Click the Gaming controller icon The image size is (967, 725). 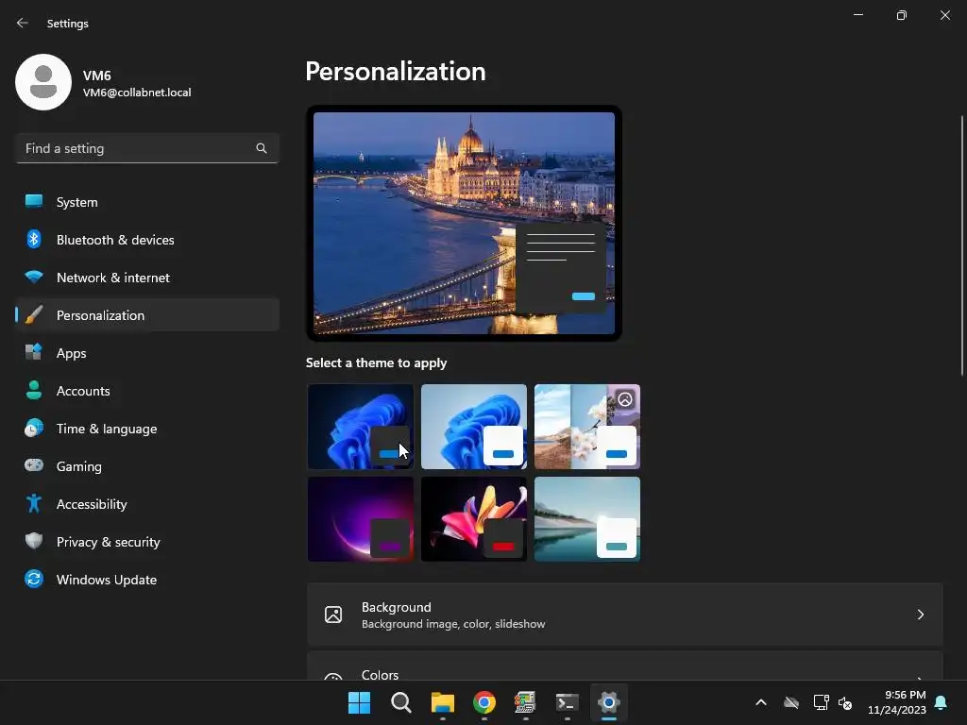tap(34, 465)
